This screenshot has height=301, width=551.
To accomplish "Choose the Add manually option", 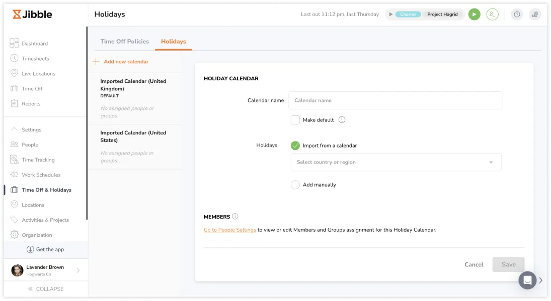I will point(295,185).
